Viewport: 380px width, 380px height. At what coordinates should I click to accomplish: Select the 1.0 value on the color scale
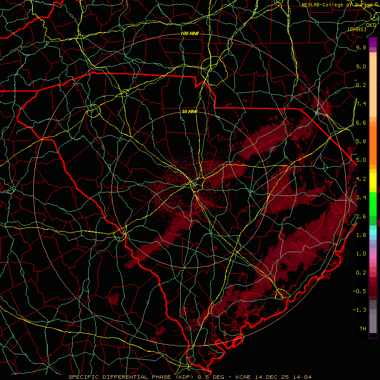click(x=361, y=254)
